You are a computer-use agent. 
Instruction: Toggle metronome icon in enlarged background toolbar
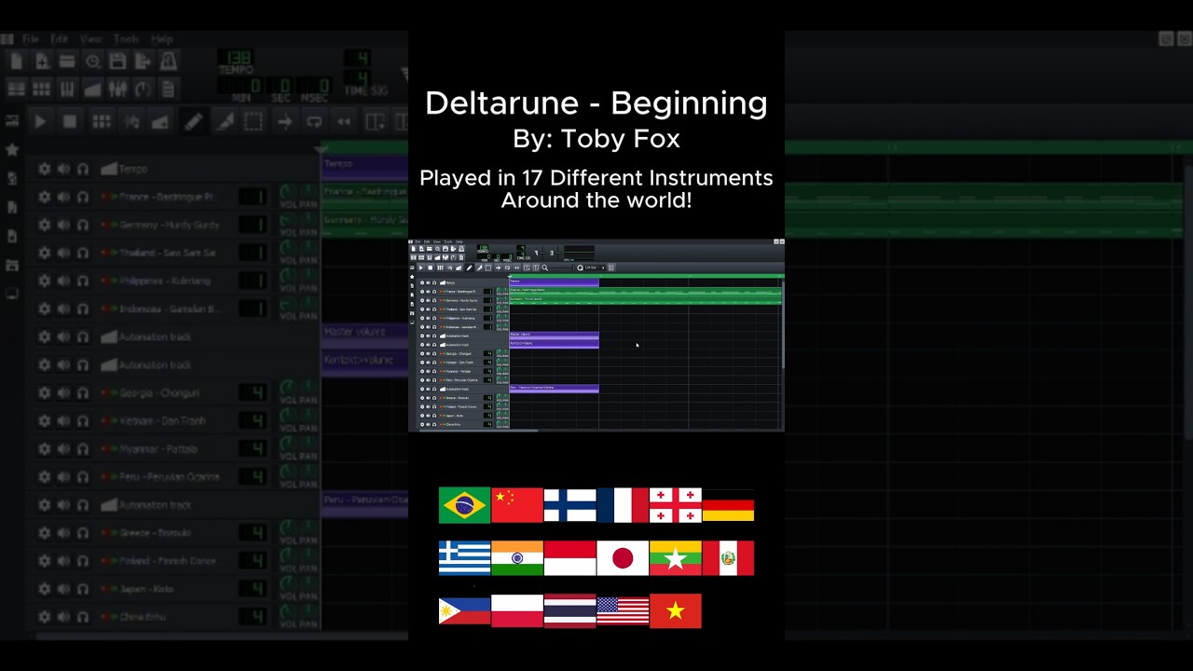tap(169, 62)
